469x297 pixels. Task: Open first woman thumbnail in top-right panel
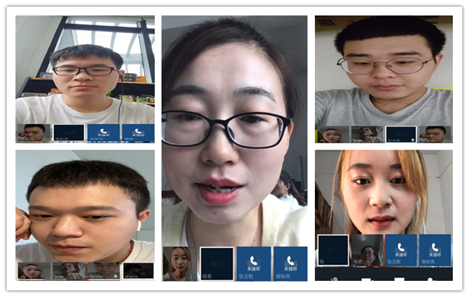(x=333, y=134)
